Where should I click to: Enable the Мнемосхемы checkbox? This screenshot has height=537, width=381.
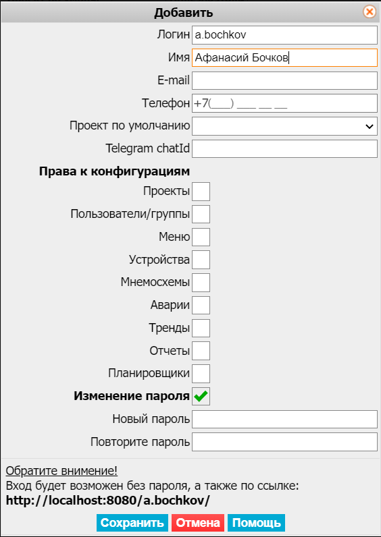[201, 283]
